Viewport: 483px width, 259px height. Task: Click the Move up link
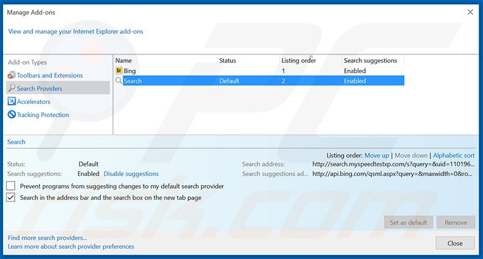click(x=377, y=155)
